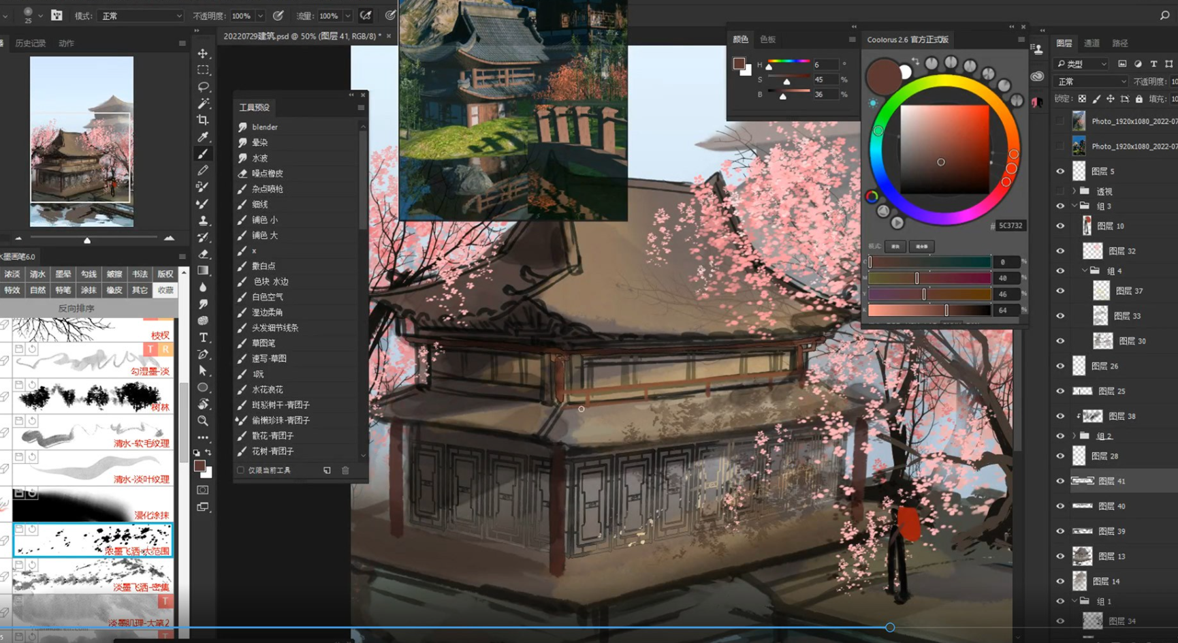1178x643 pixels.
Task: Open the 色板 swatches tab
Action: tap(767, 40)
